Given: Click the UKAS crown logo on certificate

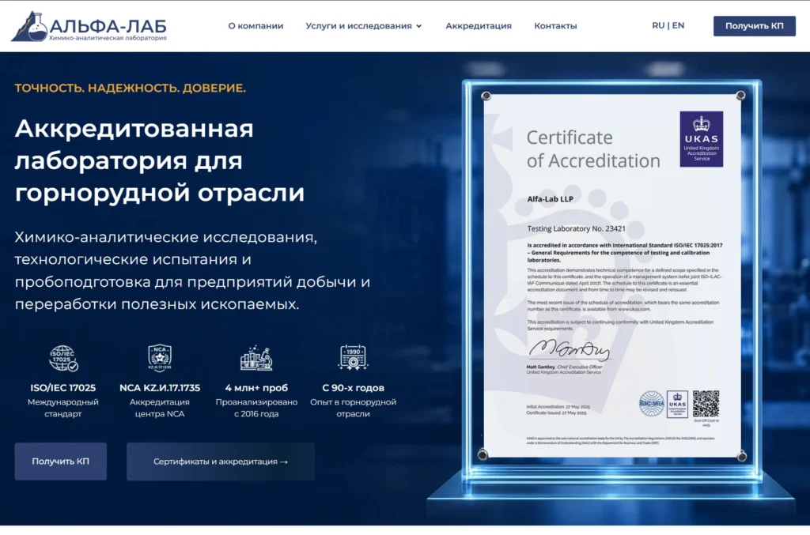Looking at the screenshot, I should pos(701,139).
